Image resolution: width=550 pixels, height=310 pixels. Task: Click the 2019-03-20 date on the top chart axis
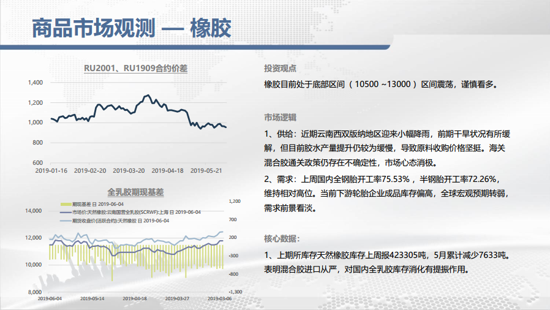pyautogui.click(x=129, y=171)
